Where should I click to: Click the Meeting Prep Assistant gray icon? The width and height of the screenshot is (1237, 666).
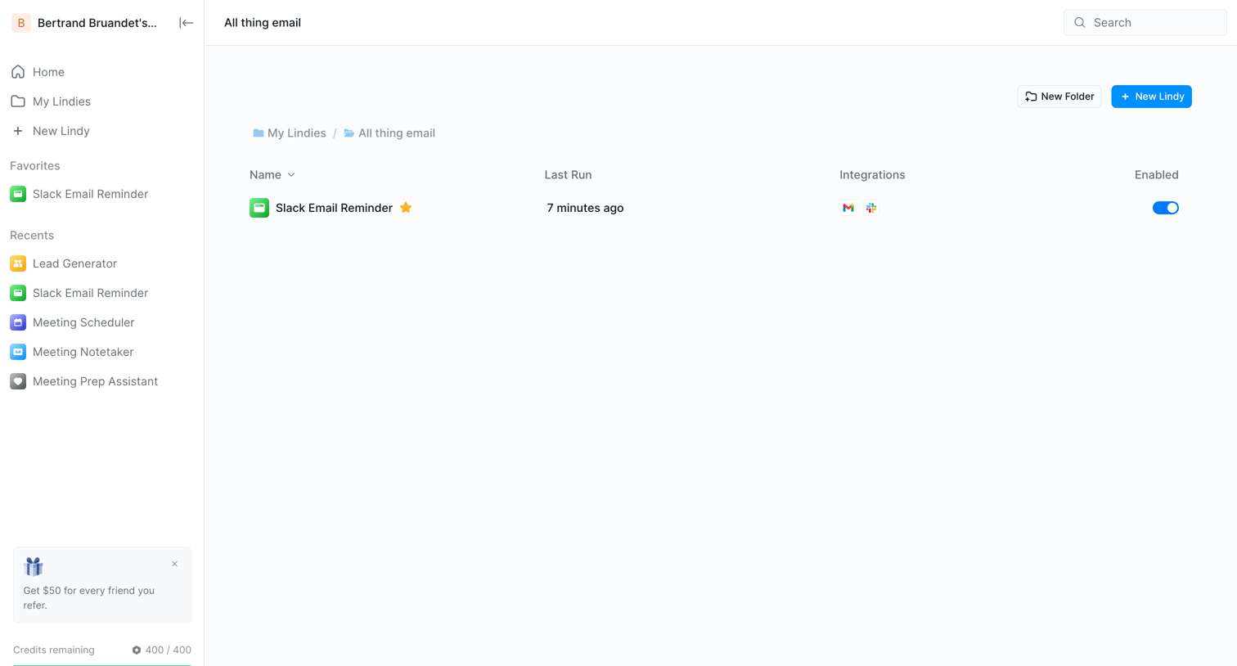click(18, 381)
